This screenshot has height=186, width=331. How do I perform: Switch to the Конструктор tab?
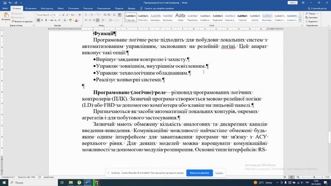coord(47,8)
